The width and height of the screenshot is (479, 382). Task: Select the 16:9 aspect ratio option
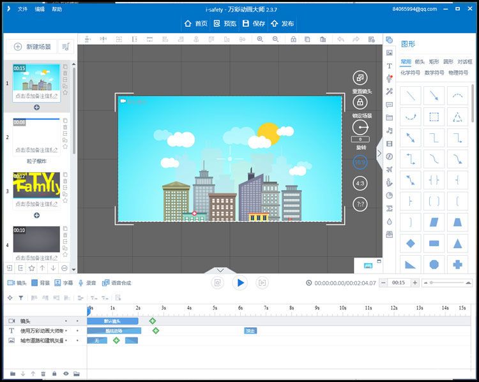(360, 163)
